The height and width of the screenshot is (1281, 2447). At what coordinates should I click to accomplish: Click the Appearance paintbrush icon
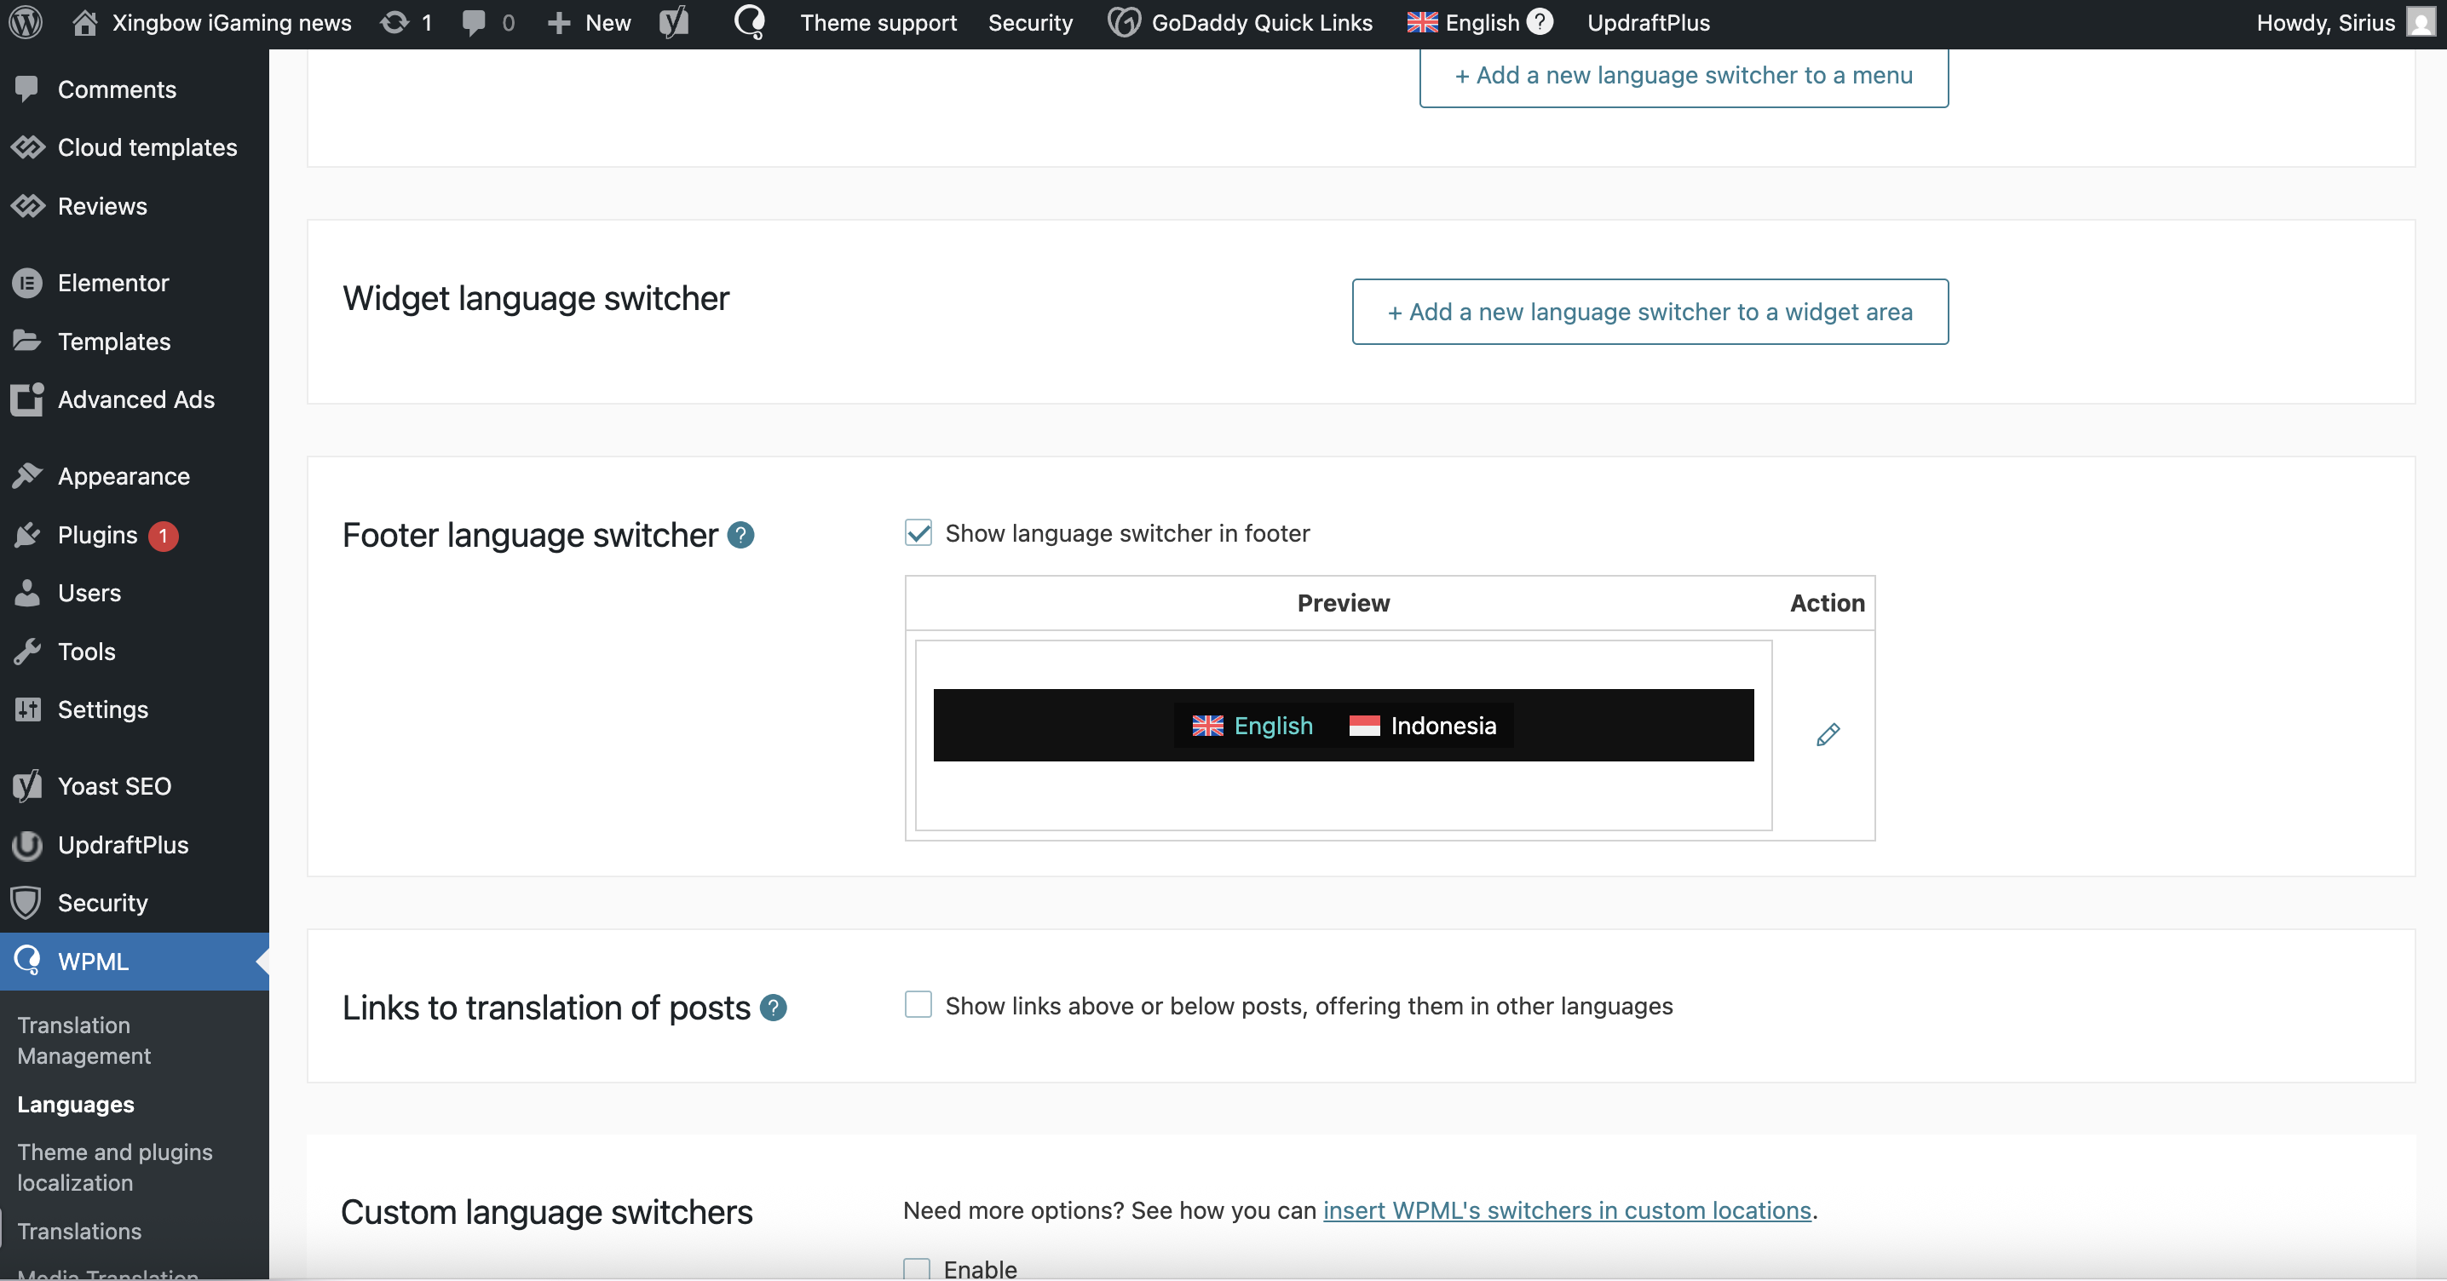[27, 476]
